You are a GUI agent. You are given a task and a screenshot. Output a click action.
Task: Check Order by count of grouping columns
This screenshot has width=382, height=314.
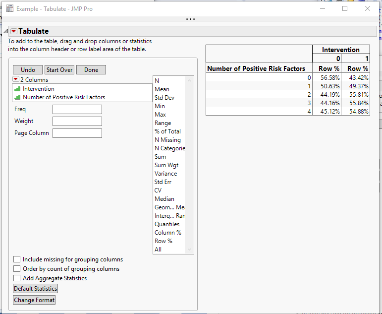point(17,269)
